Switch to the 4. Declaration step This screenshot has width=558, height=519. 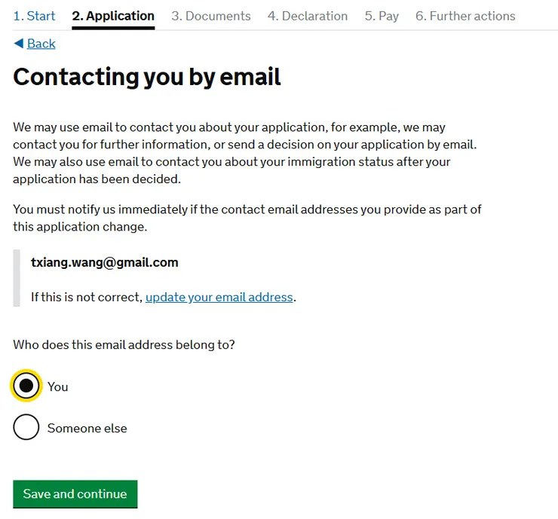pyautogui.click(x=308, y=16)
